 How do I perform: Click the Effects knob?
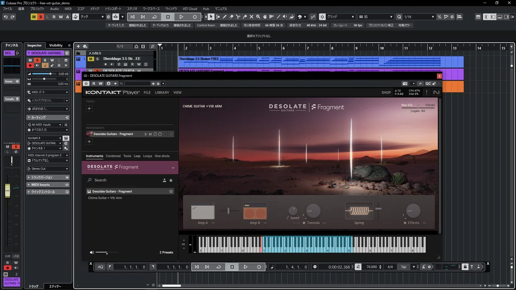413,211
